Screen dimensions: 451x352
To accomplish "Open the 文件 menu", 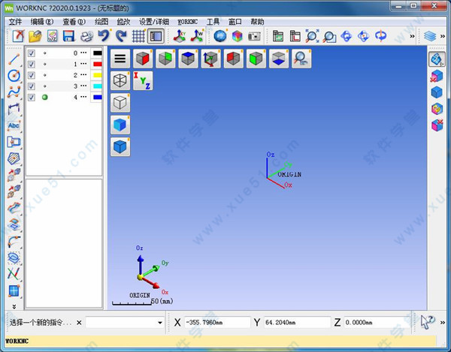I will [15, 22].
